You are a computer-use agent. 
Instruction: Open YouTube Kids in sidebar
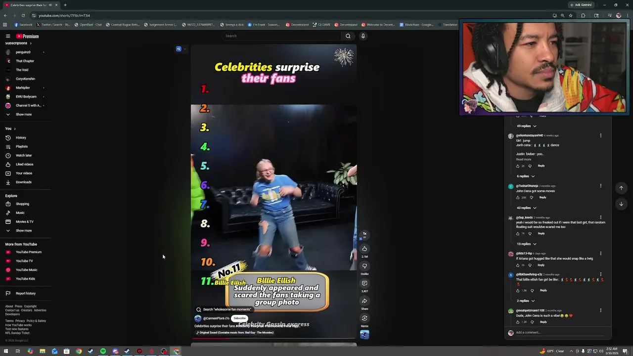pyautogui.click(x=25, y=279)
